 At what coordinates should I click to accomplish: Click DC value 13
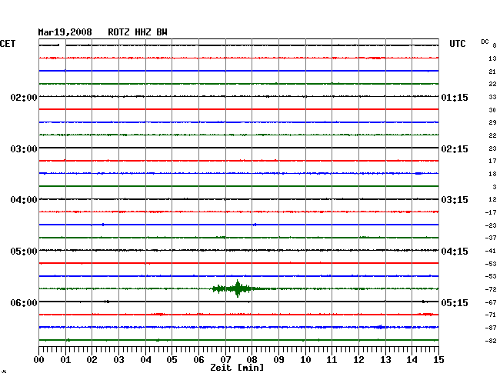click(492, 58)
